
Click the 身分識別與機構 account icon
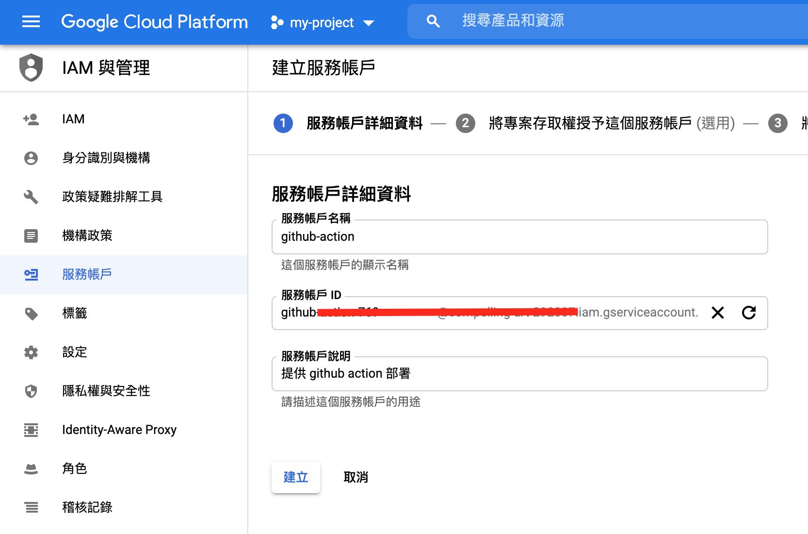[x=31, y=158]
